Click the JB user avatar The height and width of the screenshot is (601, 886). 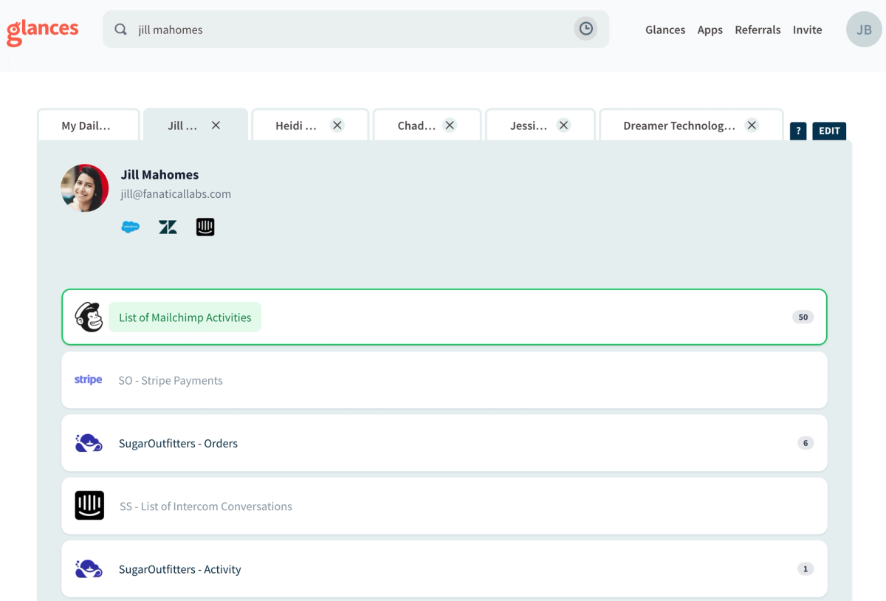(864, 30)
